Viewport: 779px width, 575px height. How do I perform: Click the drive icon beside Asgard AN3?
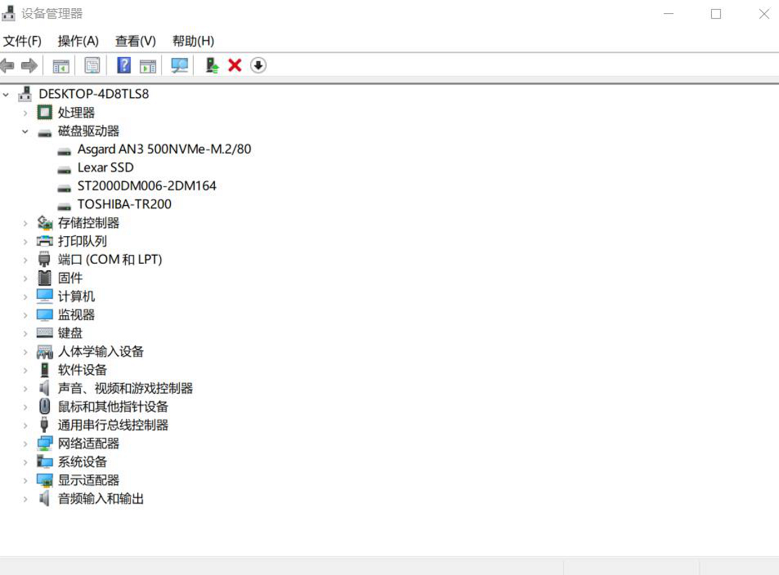(x=65, y=151)
